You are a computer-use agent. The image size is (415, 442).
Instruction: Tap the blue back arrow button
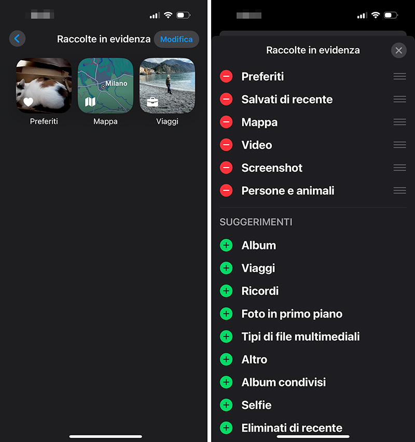pyautogui.click(x=17, y=38)
